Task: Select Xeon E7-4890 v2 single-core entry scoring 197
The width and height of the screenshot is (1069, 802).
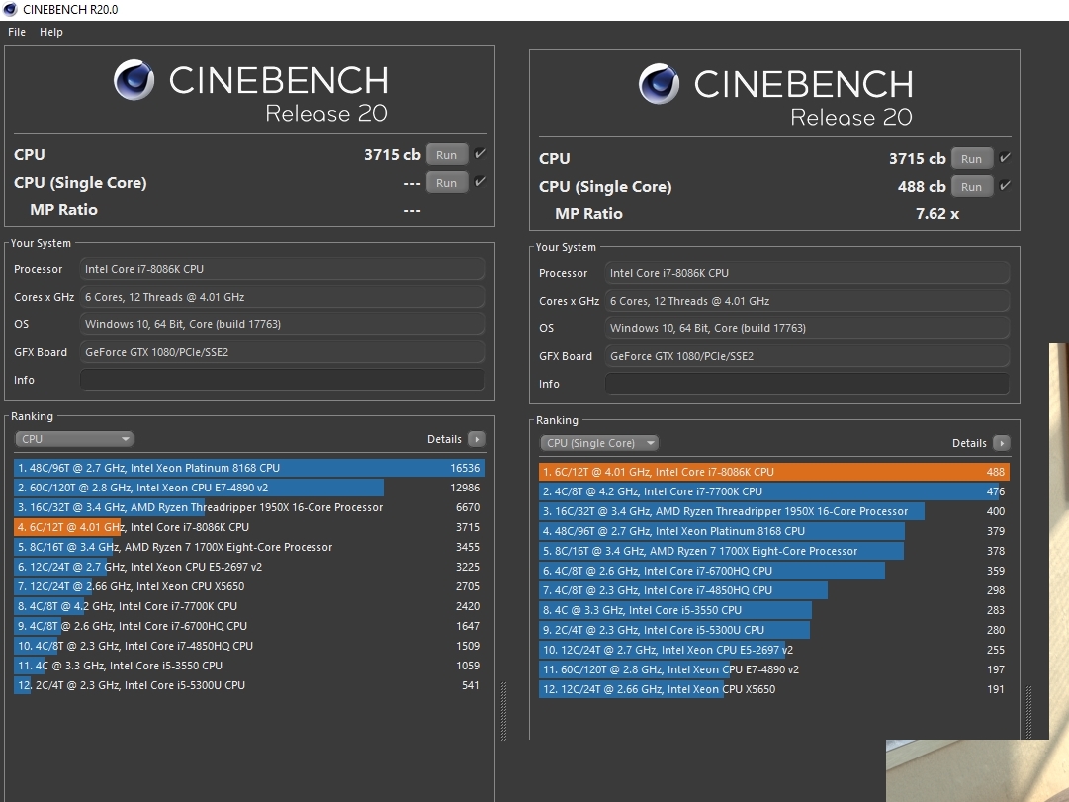Action: pyautogui.click(x=773, y=669)
